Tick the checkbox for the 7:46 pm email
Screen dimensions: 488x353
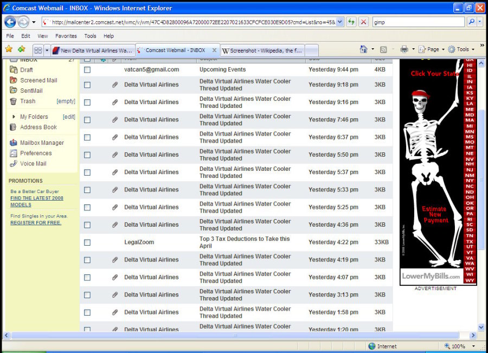[x=87, y=120]
